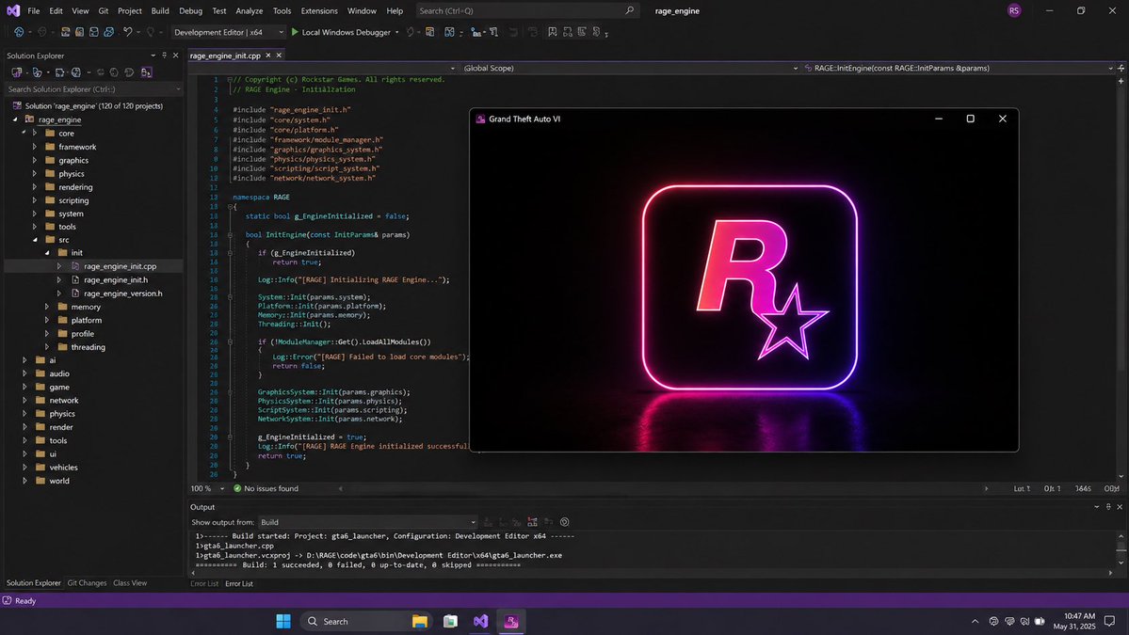Open the RAGE::InitEngine member dropdown
Viewport: 1129px width, 635px height.
click(x=959, y=69)
